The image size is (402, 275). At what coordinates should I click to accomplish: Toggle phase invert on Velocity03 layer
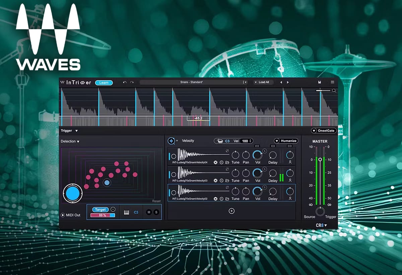pos(227,169)
